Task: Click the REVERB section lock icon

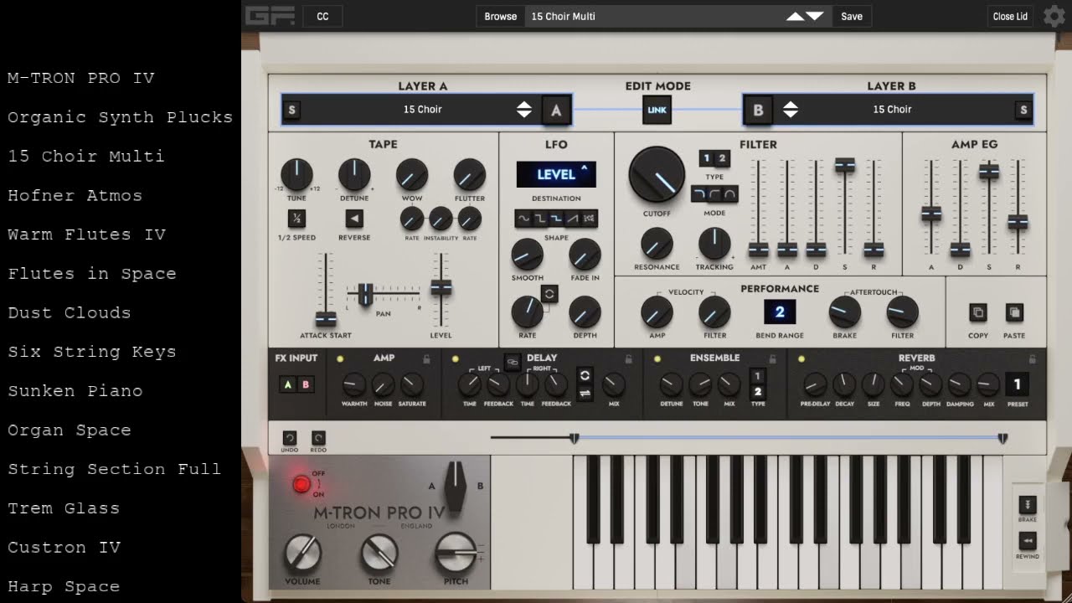Action: click(1033, 358)
